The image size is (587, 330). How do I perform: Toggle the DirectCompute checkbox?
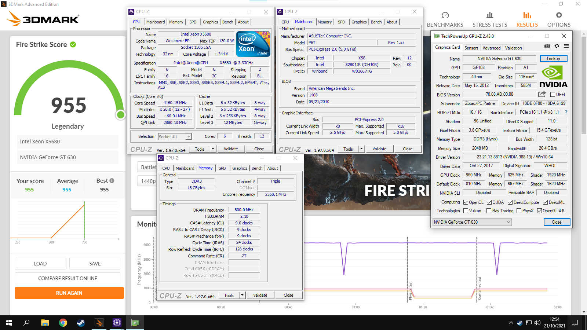coord(510,202)
